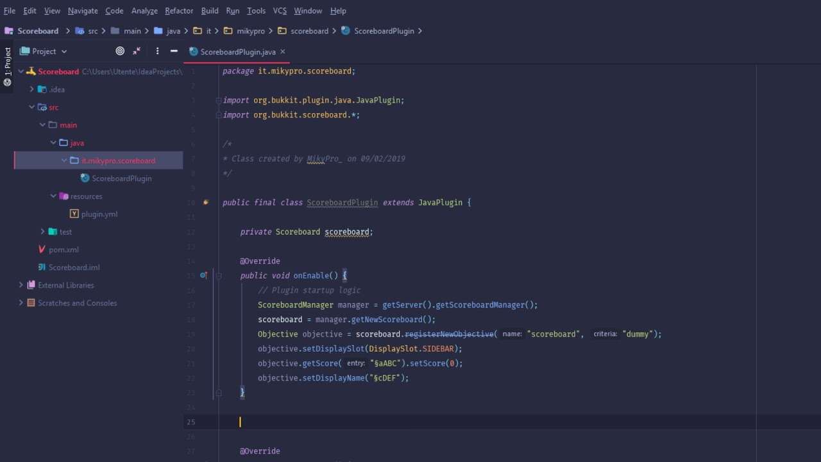The image size is (821, 462).
Task: Click the Scratches and Consoles icon
Action: click(x=31, y=303)
